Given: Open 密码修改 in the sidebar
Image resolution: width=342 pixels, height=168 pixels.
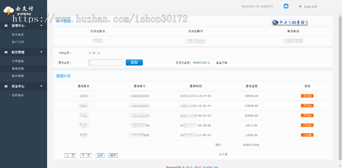Looking at the screenshot, I should pos(18,95).
